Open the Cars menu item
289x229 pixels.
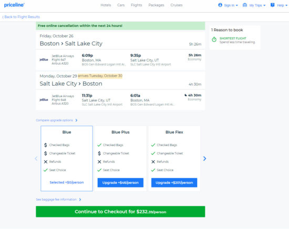(x=121, y=5)
